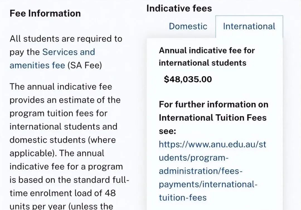Screen dimensions: 301x210
Task: Click the bold 'International Tuition Fees' text
Action: (213, 118)
